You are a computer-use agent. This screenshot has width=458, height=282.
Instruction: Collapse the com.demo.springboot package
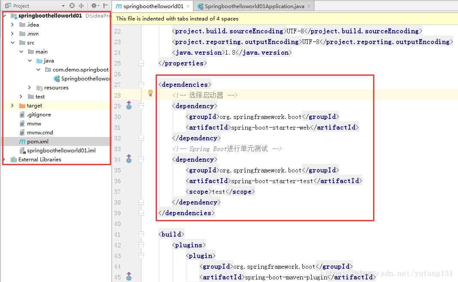click(x=39, y=70)
